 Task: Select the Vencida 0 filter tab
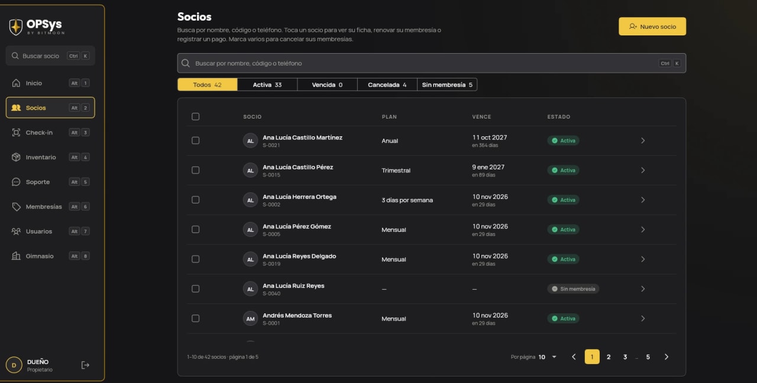point(328,85)
